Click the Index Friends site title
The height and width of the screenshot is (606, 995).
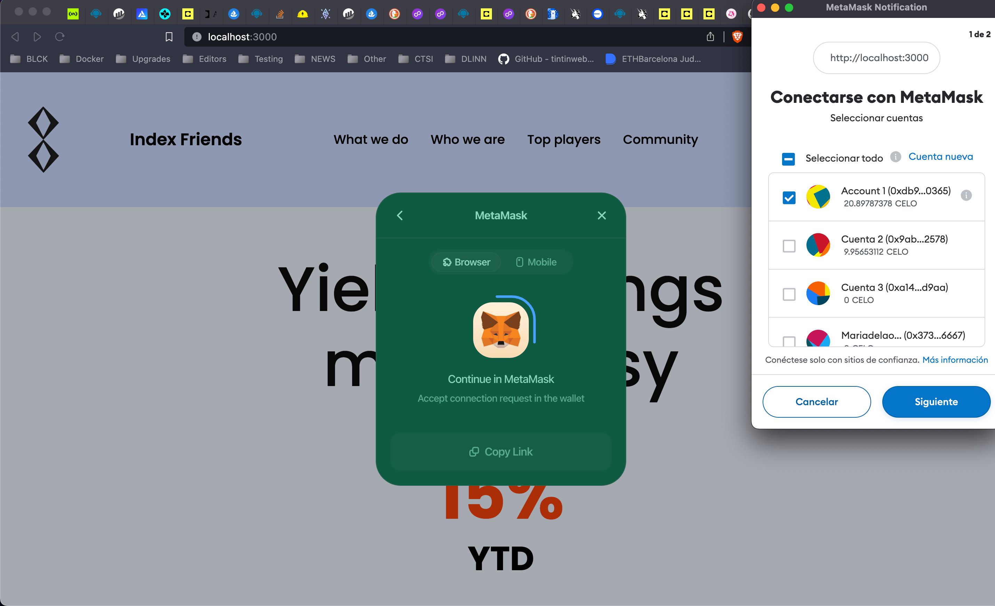coord(186,139)
